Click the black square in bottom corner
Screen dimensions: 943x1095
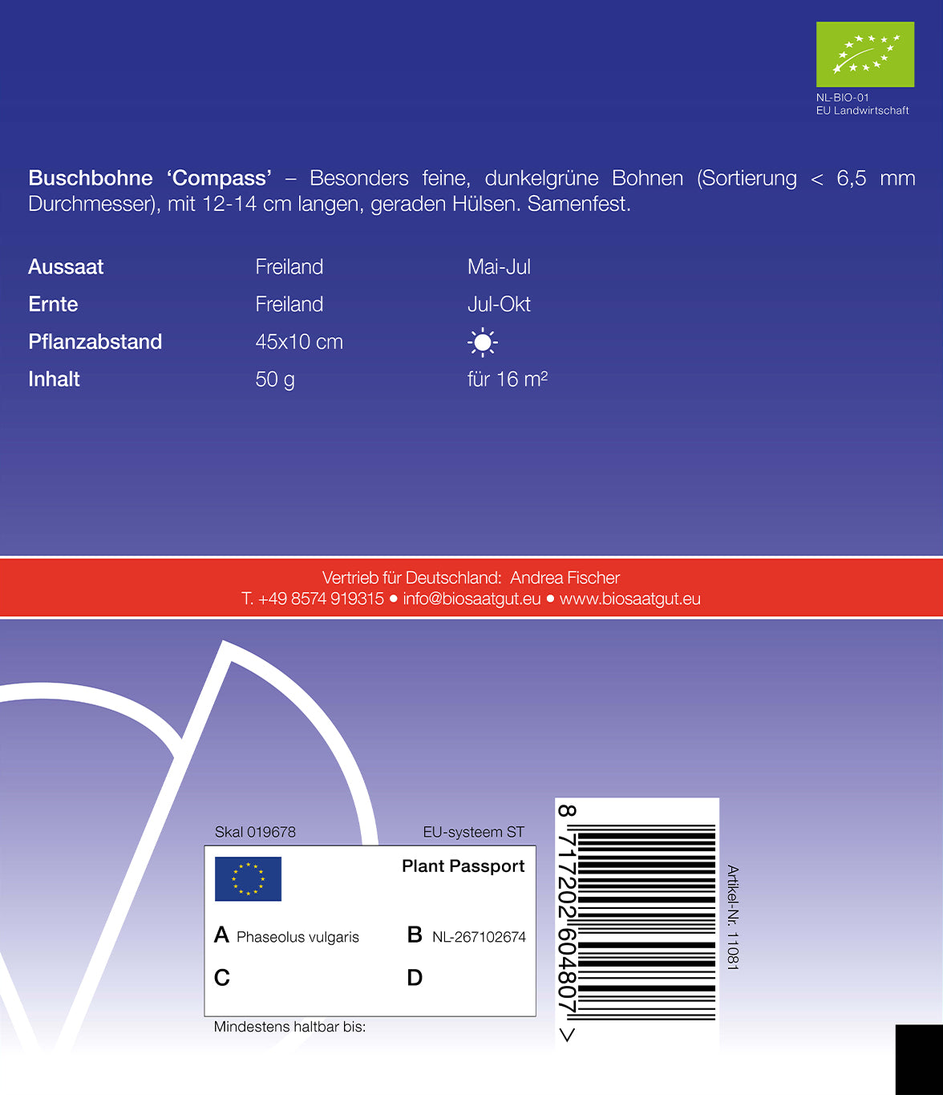(x=919, y=1059)
